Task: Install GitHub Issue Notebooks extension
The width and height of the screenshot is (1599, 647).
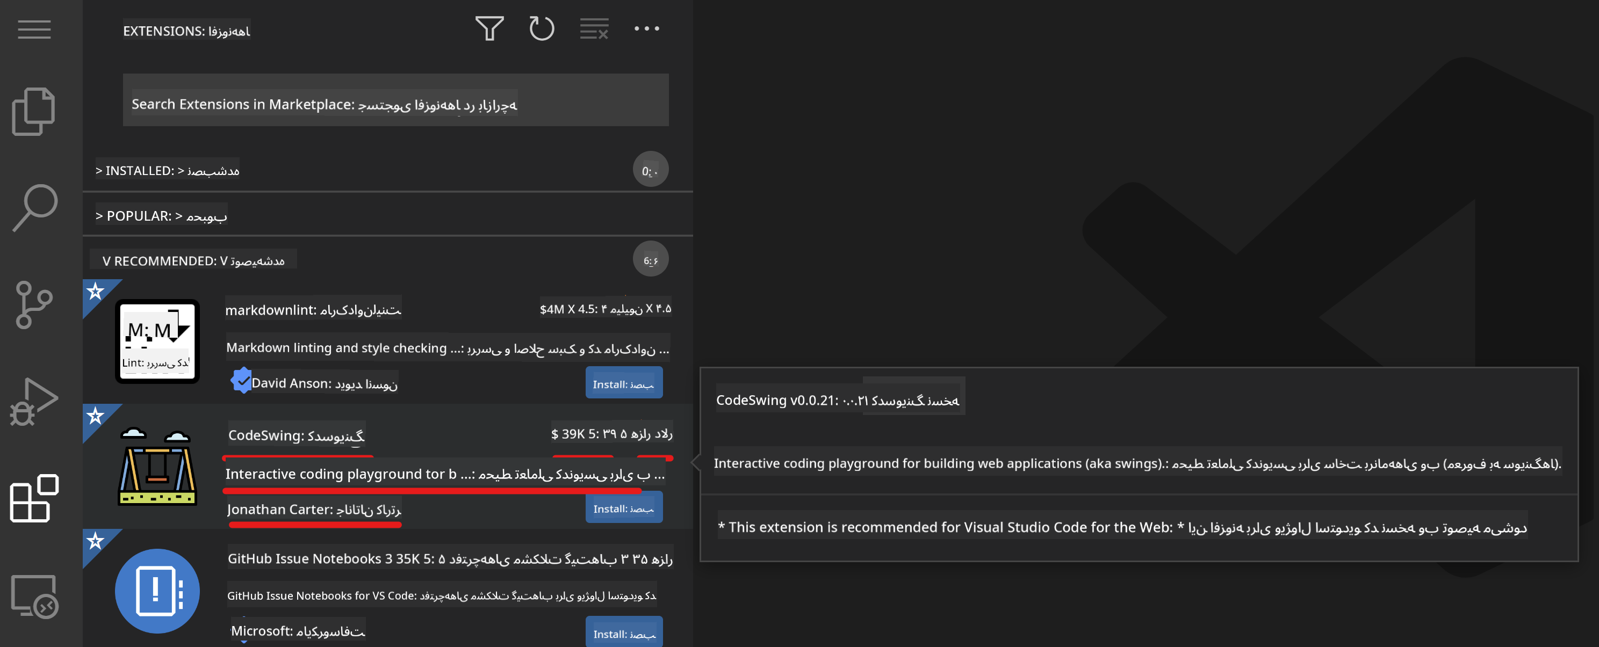Action: click(x=624, y=633)
